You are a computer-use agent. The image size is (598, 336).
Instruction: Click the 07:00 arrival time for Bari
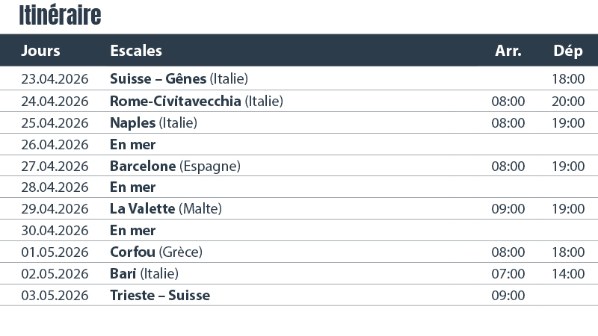[508, 274]
